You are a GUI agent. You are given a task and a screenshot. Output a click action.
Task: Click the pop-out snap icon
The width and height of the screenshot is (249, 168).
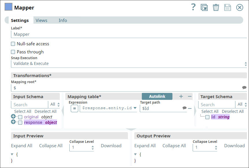(204, 7)
